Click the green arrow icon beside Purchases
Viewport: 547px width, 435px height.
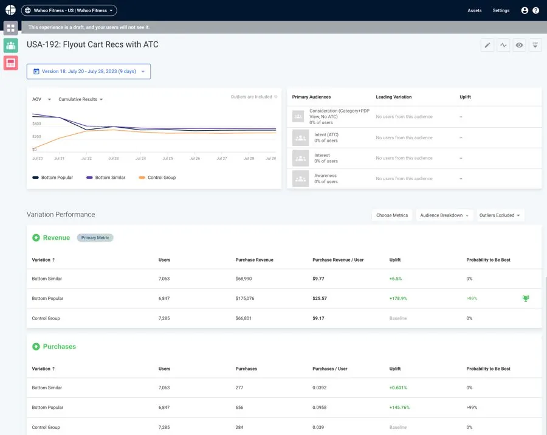point(36,347)
